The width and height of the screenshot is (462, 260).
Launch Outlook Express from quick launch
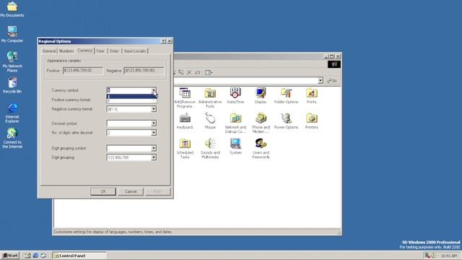(43, 256)
